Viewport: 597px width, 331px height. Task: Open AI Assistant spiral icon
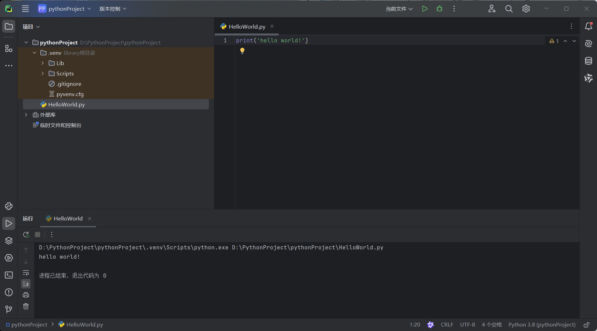588,43
